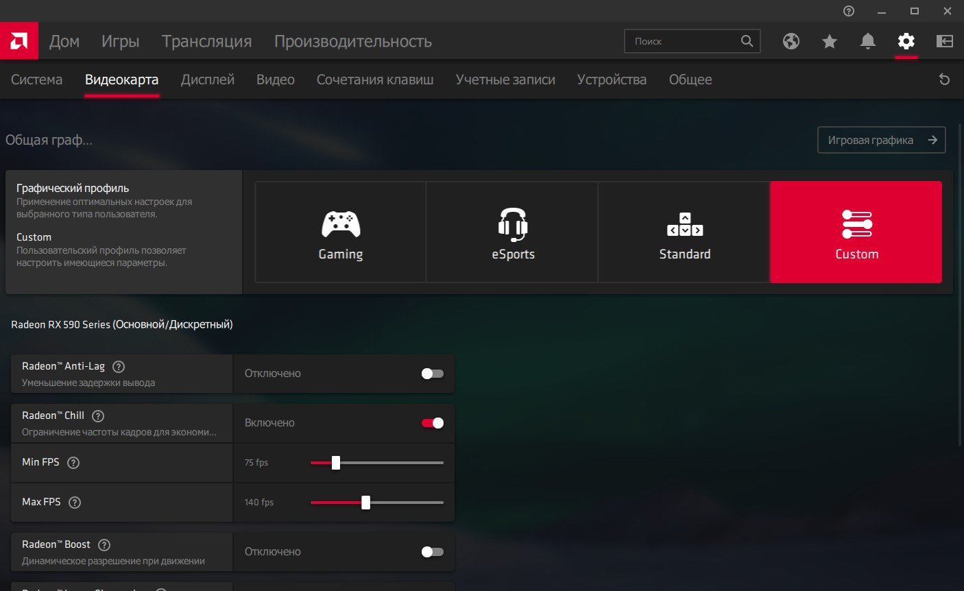
Task: Enable the Radeon Boost toggle
Action: [x=432, y=552]
